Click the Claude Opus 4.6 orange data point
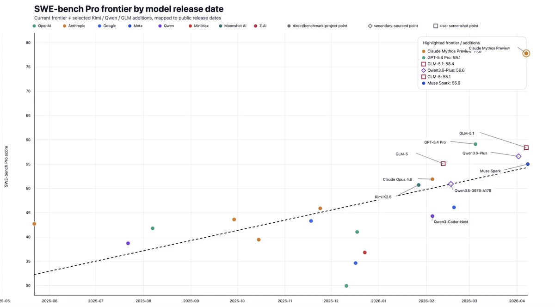The width and height of the screenshot is (555, 307). (432, 179)
